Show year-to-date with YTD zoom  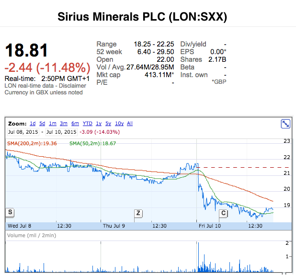88,123
